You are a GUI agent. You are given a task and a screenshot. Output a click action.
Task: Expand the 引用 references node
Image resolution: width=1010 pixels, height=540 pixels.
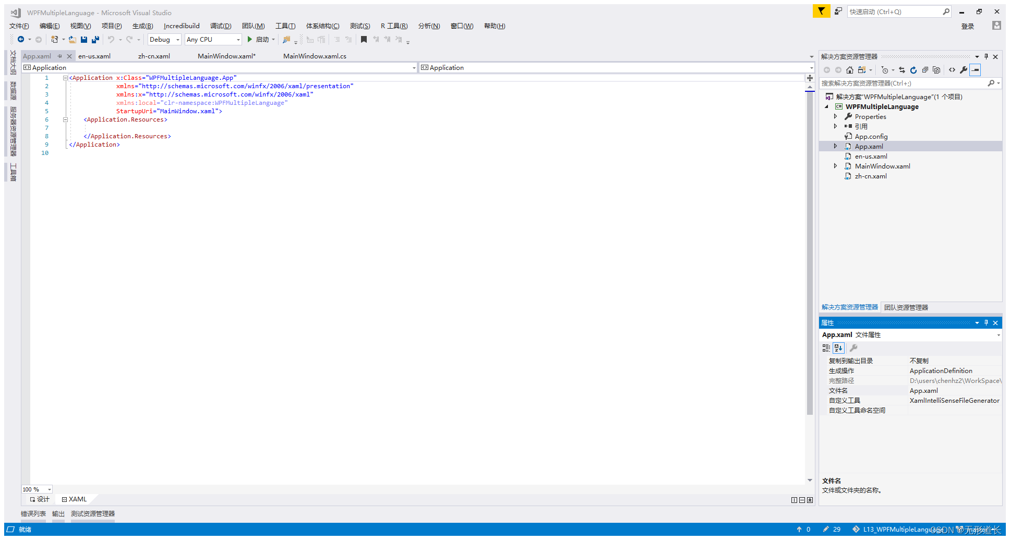835,126
